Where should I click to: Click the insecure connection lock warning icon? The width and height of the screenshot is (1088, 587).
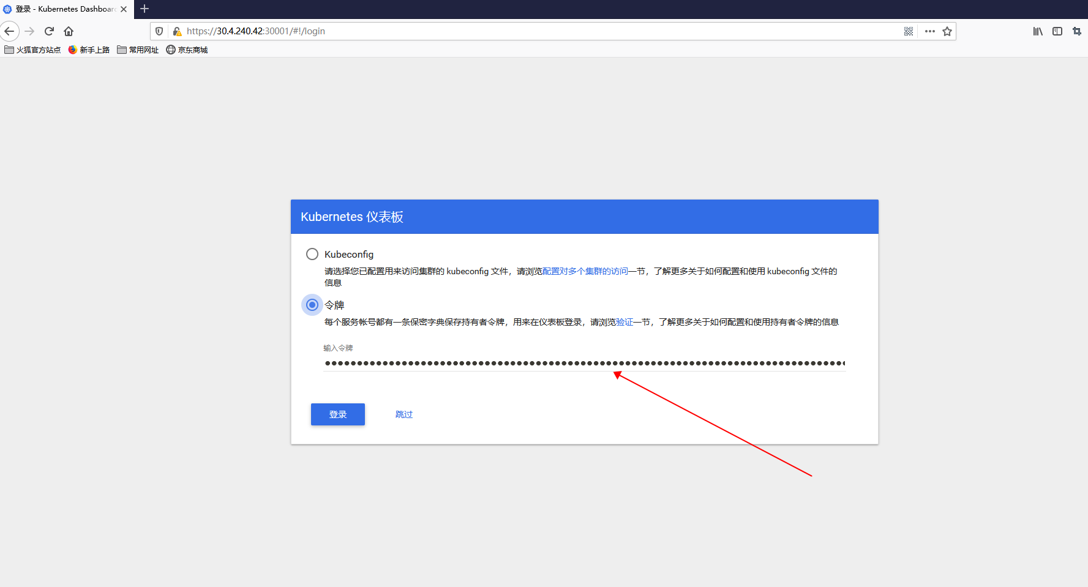(x=177, y=31)
